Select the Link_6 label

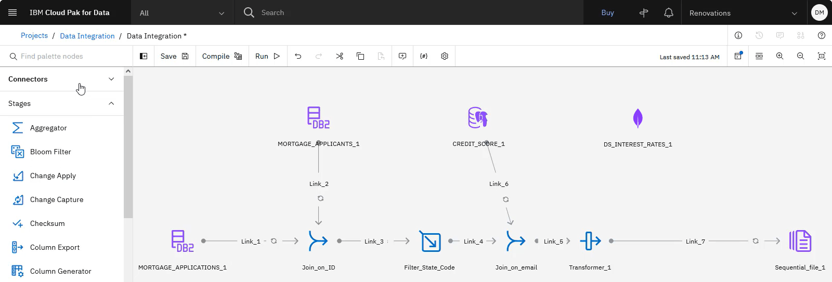499,184
